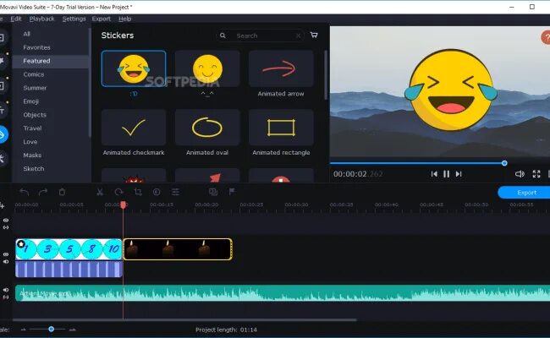Select the Animated oval sticker
The image size is (550, 338).
[207, 127]
